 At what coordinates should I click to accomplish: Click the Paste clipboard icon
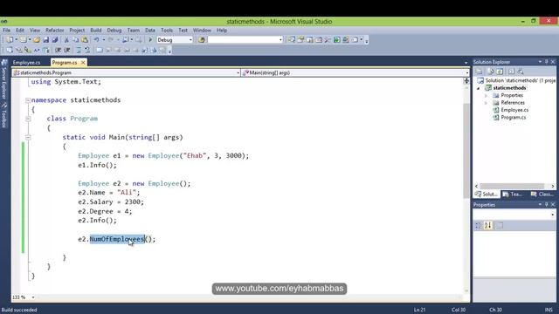[x=85, y=40]
